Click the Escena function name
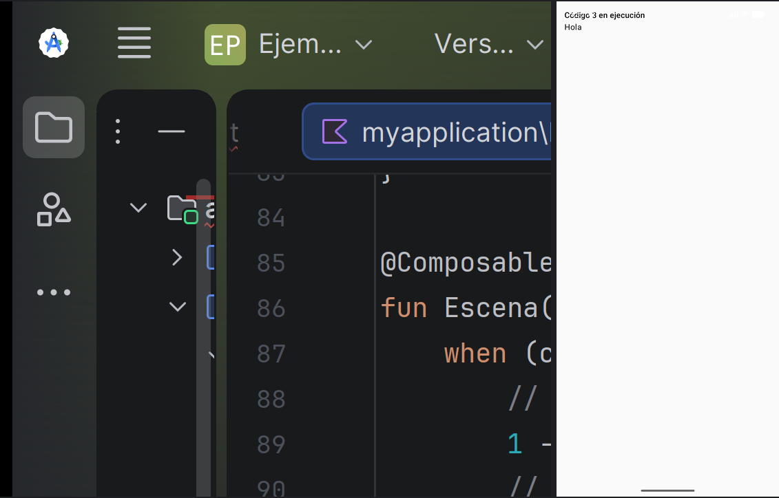This screenshot has width=779, height=498. [491, 308]
